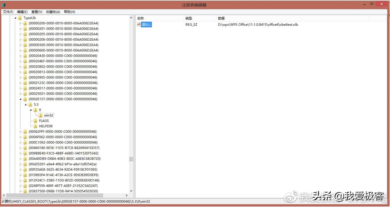Image resolution: width=390 pixels, height=207 pixels.
Task: Click folder icon of key {00000205-0000-0010-8000-00AA006D2EA4}
Action: pos(25,34)
